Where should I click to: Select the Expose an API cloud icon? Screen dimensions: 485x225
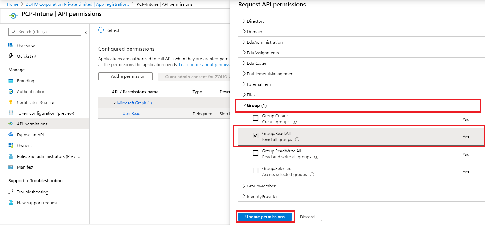click(11, 134)
